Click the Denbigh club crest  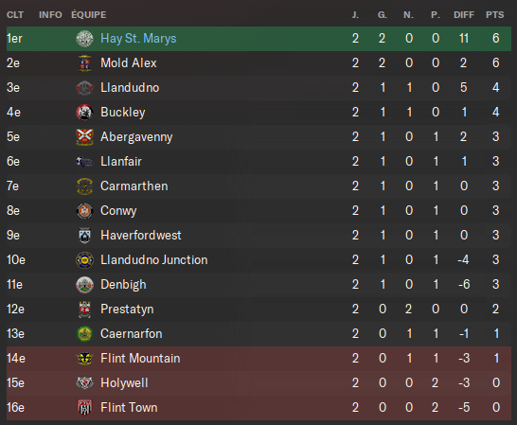84,285
